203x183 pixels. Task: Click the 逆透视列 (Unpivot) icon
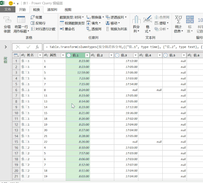[x=108, y=17]
